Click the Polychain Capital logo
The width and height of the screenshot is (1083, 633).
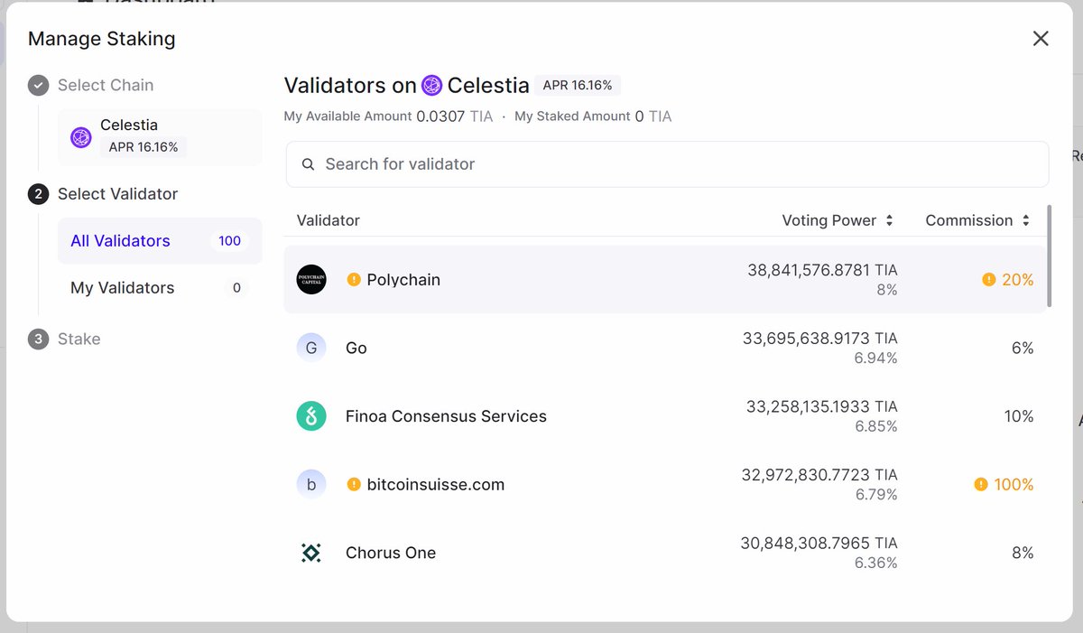311,280
